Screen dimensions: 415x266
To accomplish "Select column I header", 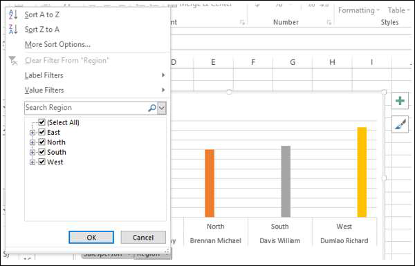I will click(x=371, y=62).
